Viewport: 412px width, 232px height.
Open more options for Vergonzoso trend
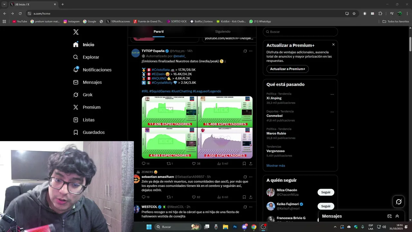click(x=332, y=147)
